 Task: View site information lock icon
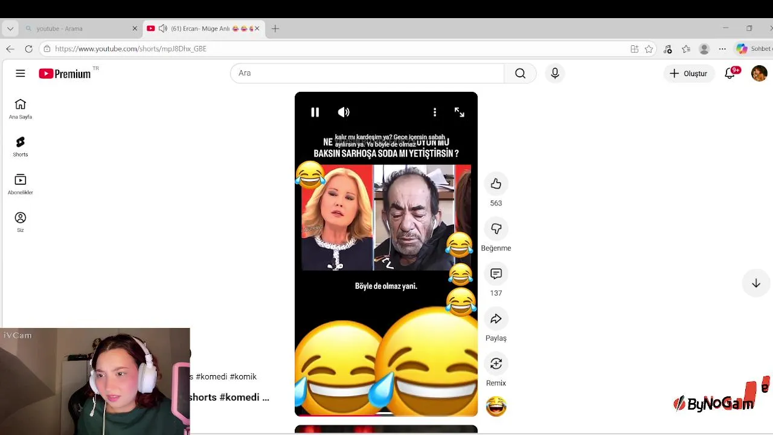[x=47, y=49]
